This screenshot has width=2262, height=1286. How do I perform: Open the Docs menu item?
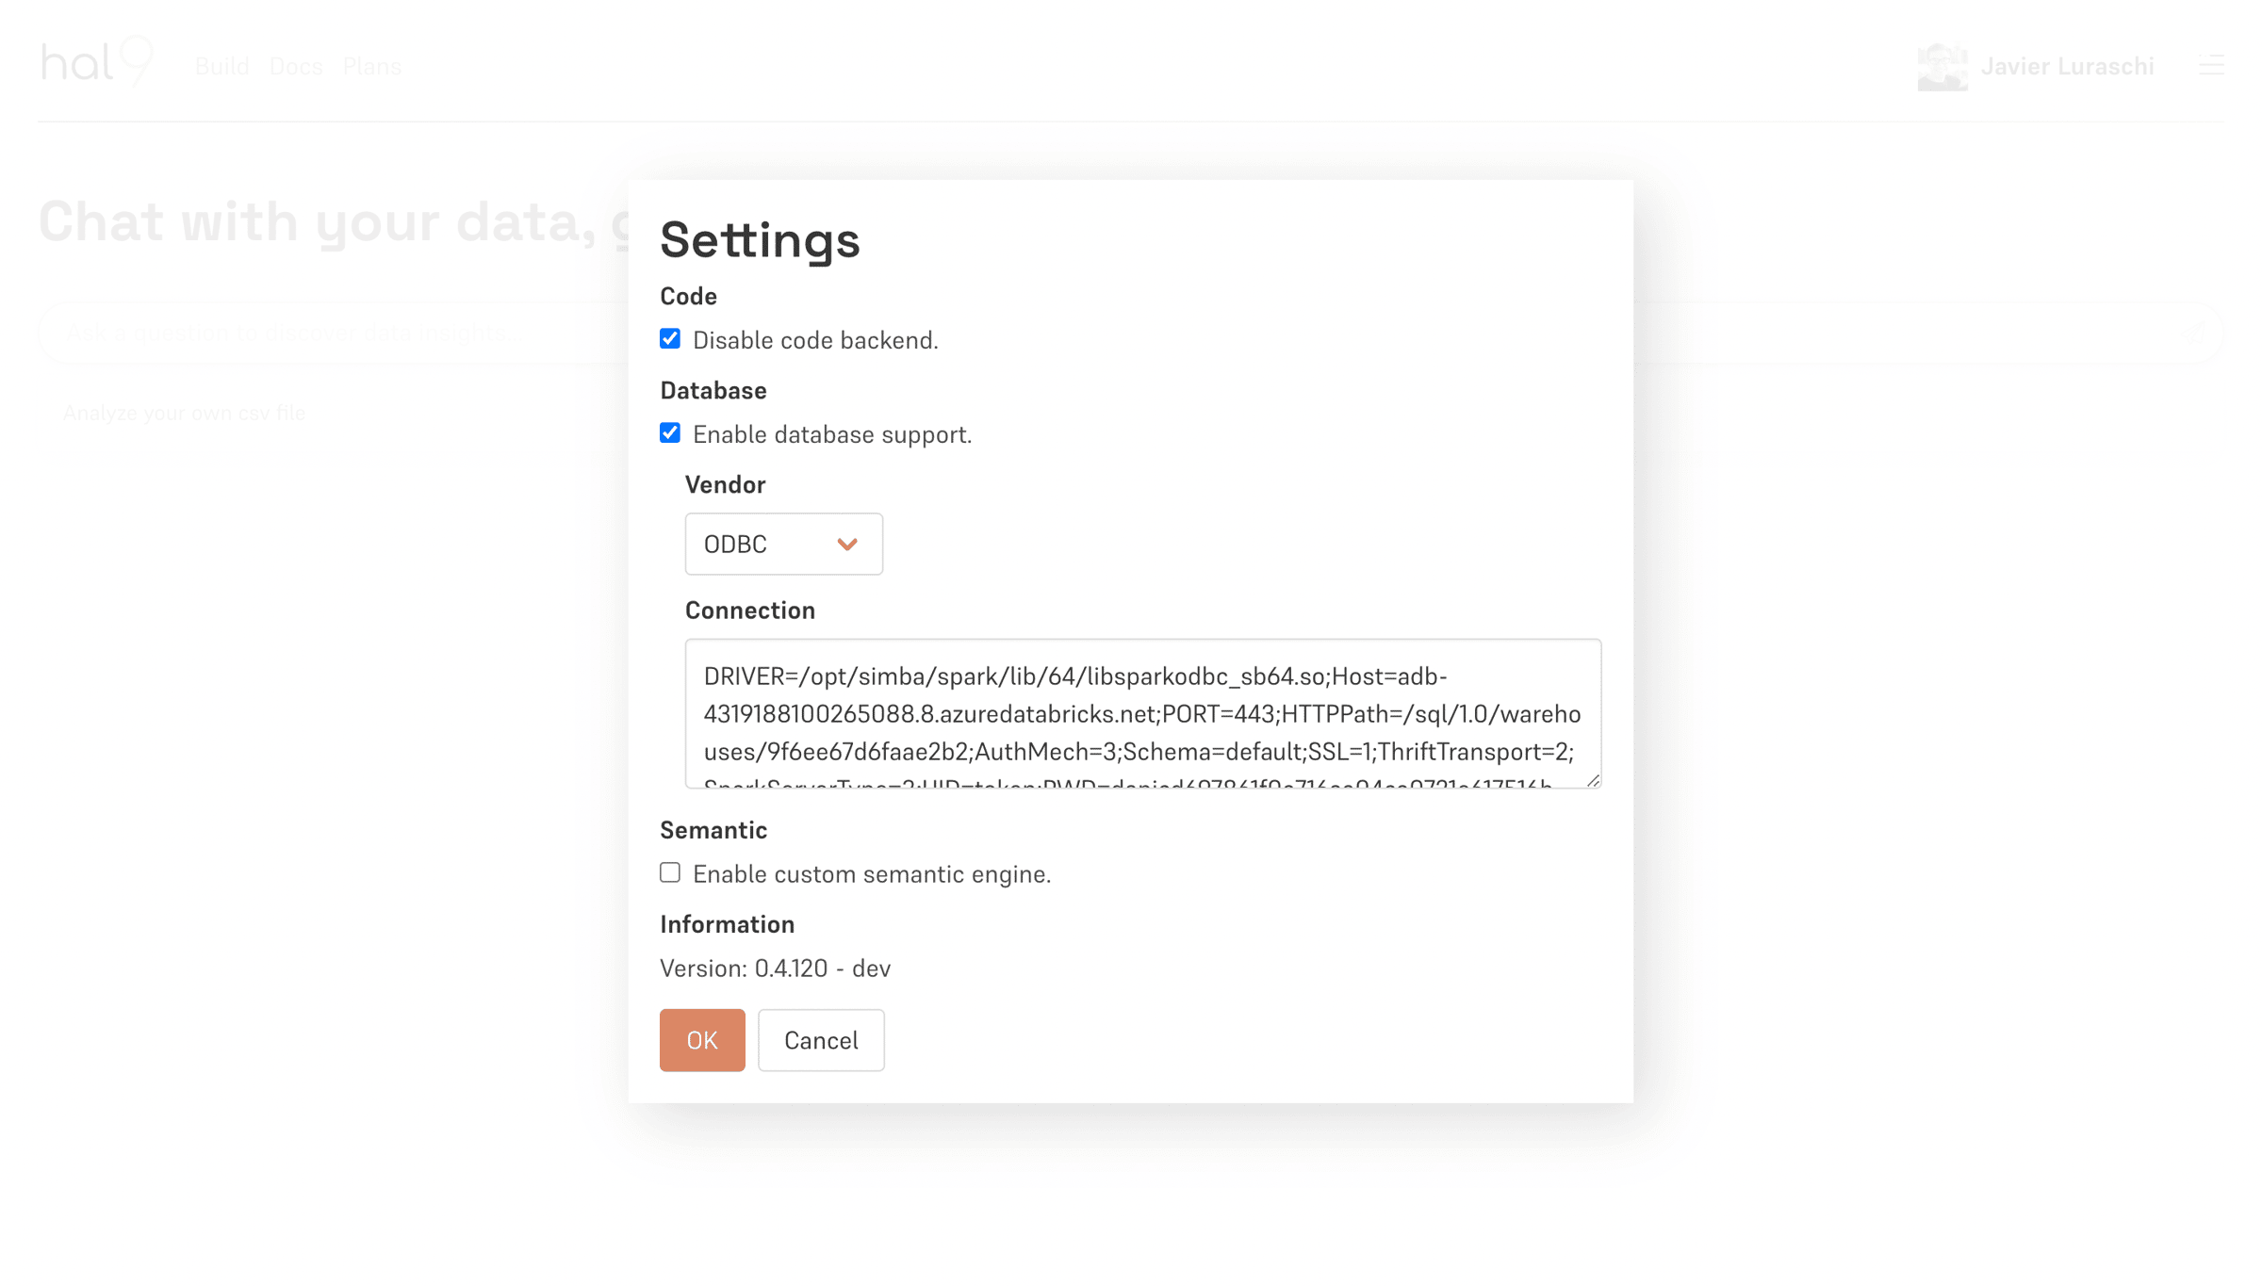[296, 67]
